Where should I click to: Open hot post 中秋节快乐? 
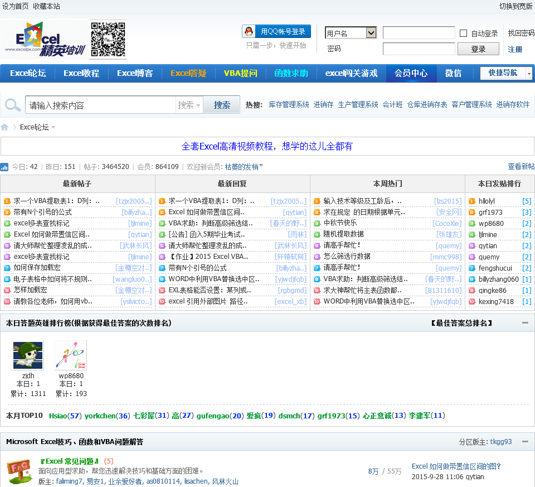coord(340,223)
